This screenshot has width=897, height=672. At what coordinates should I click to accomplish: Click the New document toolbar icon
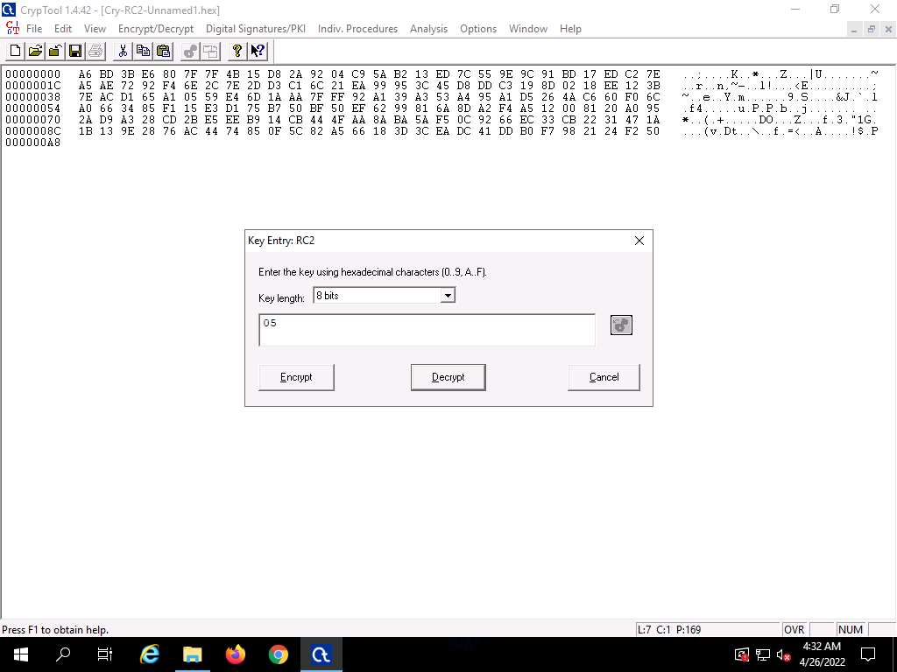[x=16, y=51]
